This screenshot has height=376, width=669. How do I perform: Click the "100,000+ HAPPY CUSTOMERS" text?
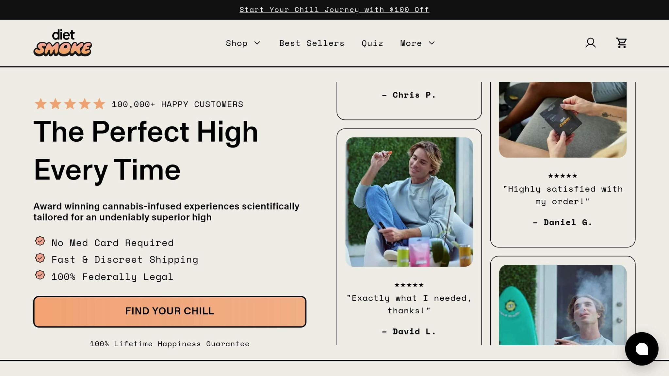coord(177,104)
